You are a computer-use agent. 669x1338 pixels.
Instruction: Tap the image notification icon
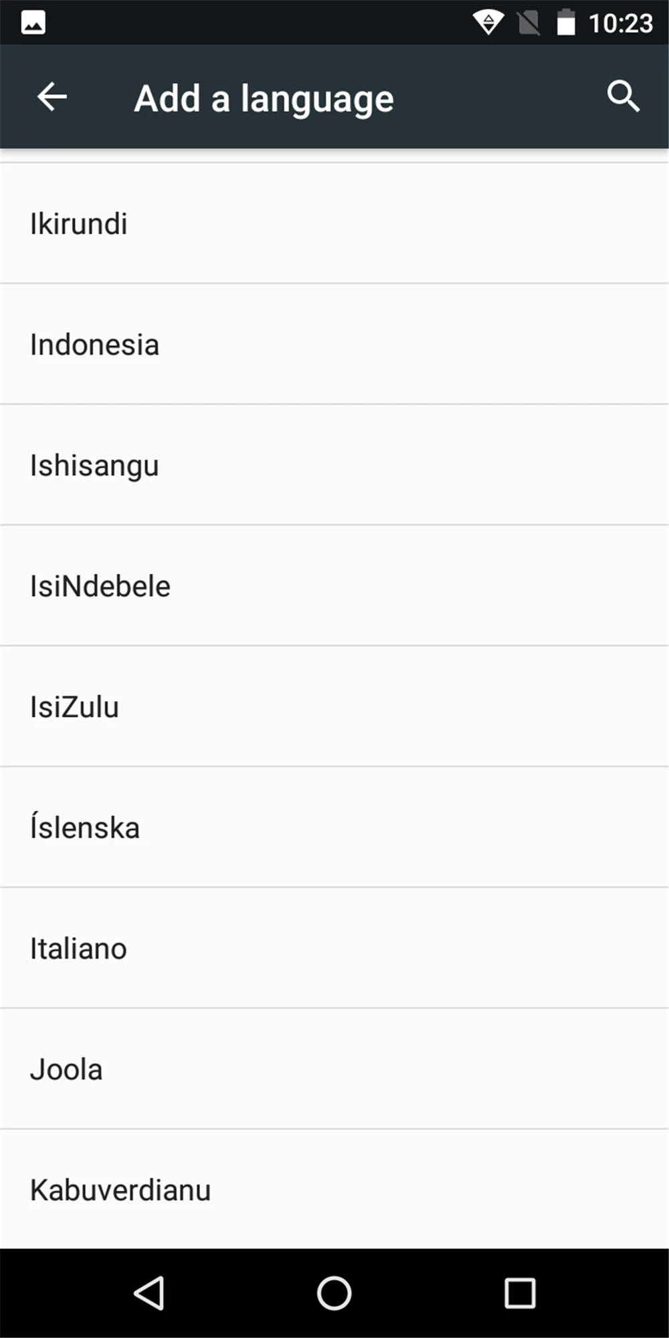(x=33, y=23)
